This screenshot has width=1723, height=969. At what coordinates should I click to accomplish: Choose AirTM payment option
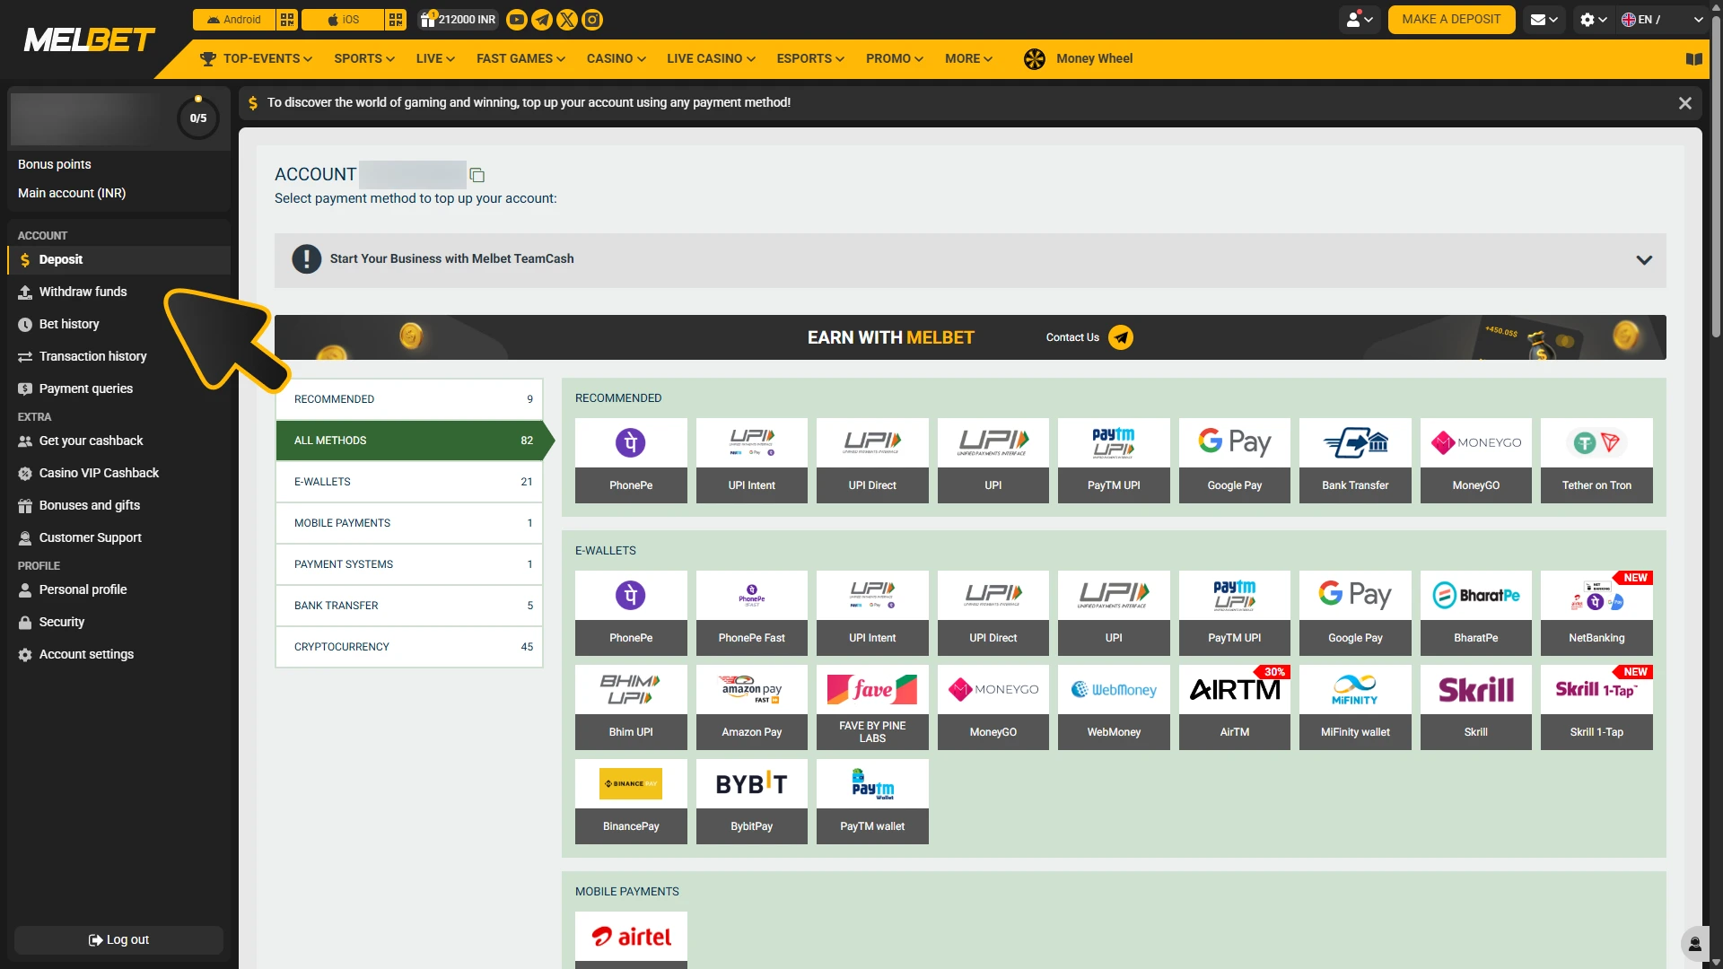point(1235,707)
